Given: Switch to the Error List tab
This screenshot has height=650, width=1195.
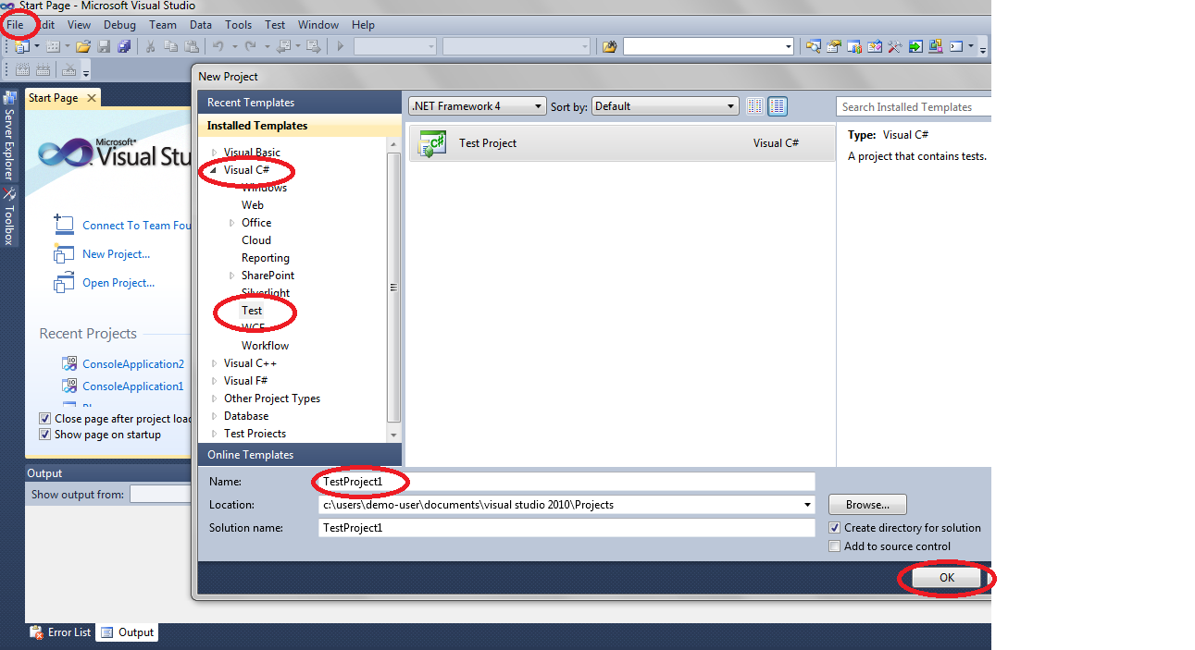Looking at the screenshot, I should [61, 632].
